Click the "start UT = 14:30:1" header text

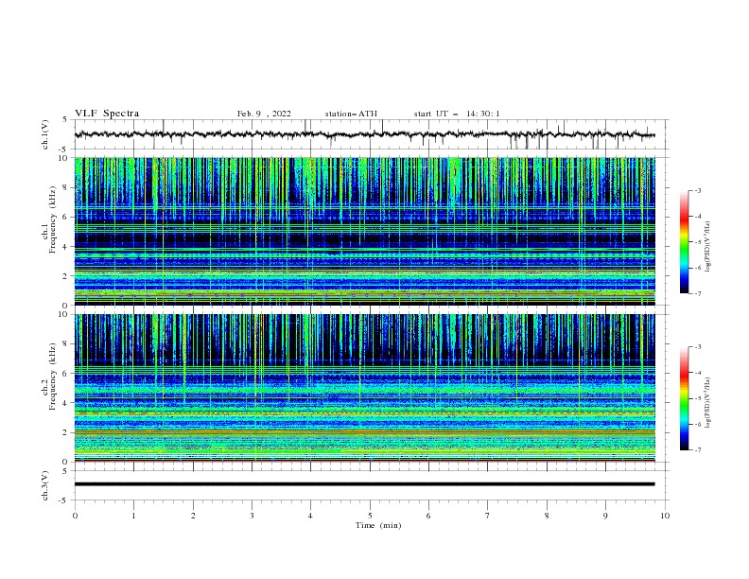[457, 114]
